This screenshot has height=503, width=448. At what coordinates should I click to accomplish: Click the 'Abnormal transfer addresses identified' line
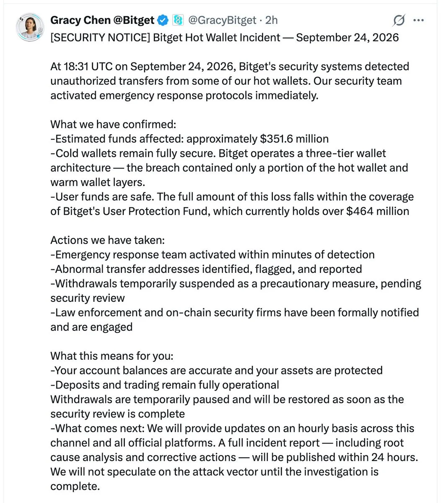(x=206, y=269)
